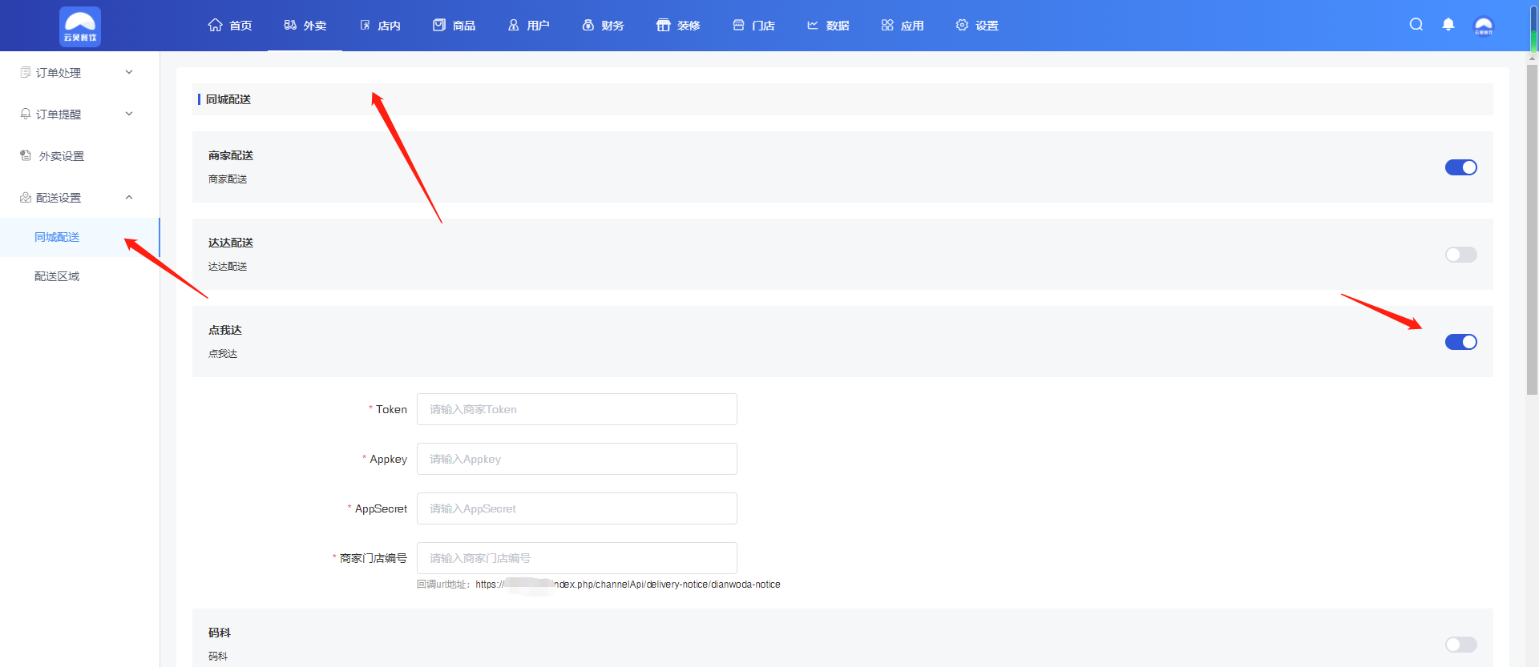The image size is (1539, 667).
Task: Click the 点我达 row title
Action: (225, 330)
